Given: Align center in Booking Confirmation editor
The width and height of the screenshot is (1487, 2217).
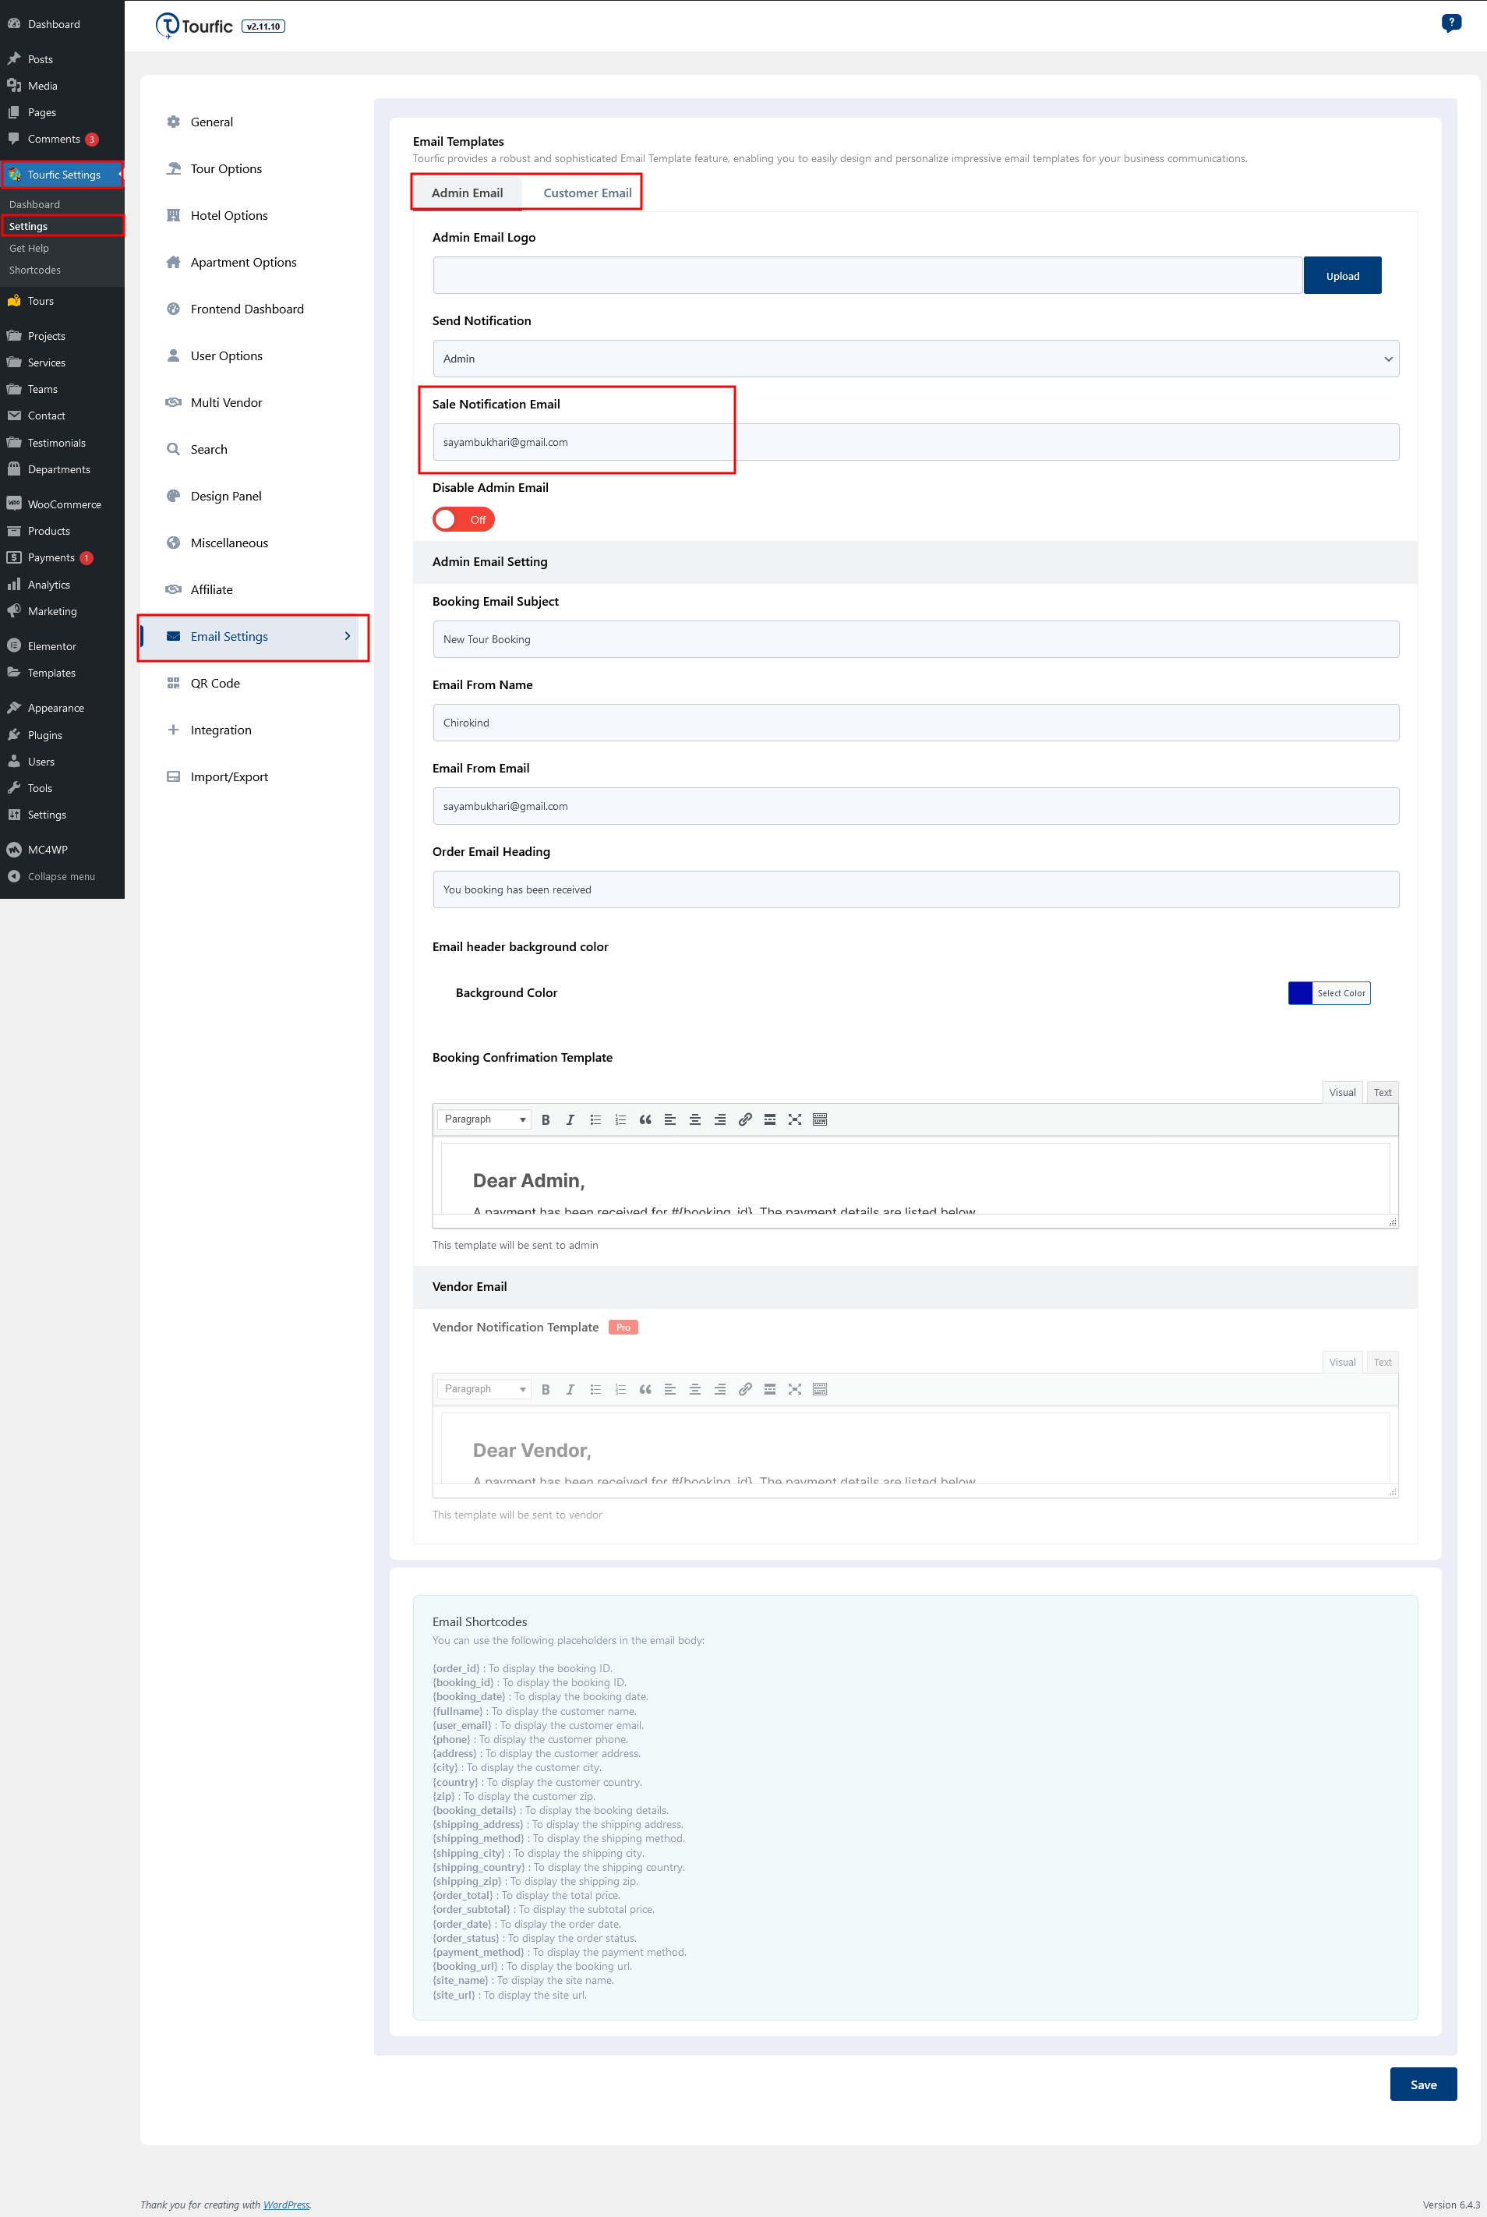Looking at the screenshot, I should point(695,1119).
